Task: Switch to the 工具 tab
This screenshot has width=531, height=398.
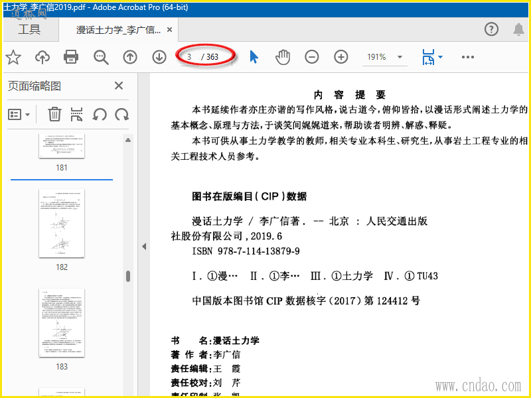Action: click(x=29, y=29)
